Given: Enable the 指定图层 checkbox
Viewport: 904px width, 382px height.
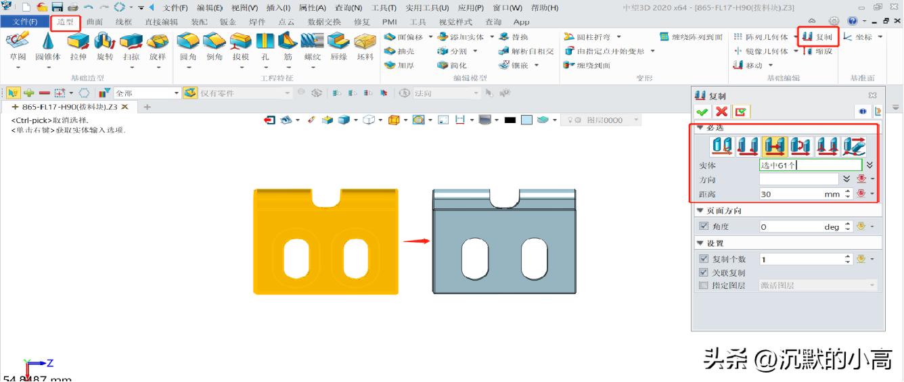Looking at the screenshot, I should click(702, 285).
